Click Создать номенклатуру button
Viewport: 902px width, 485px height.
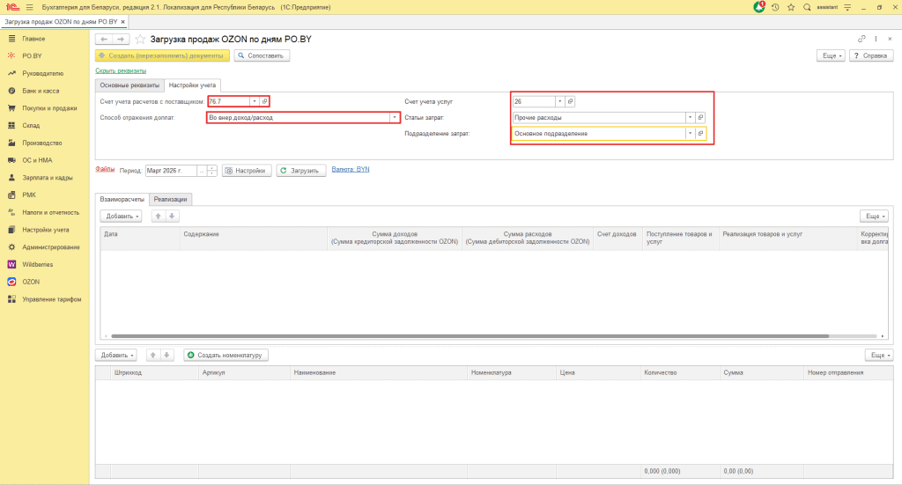pos(225,355)
